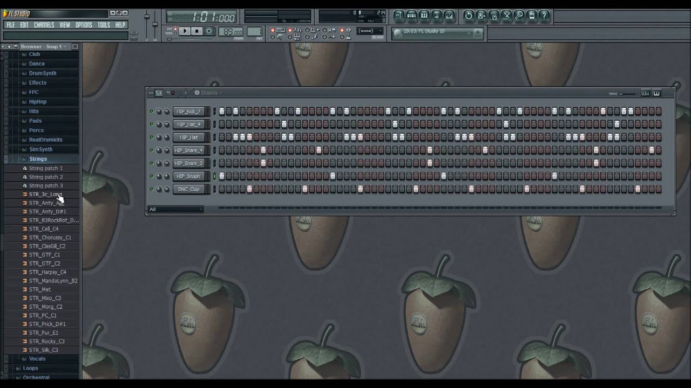
Task: Click the metronome icon in recording panel
Action: point(279,37)
